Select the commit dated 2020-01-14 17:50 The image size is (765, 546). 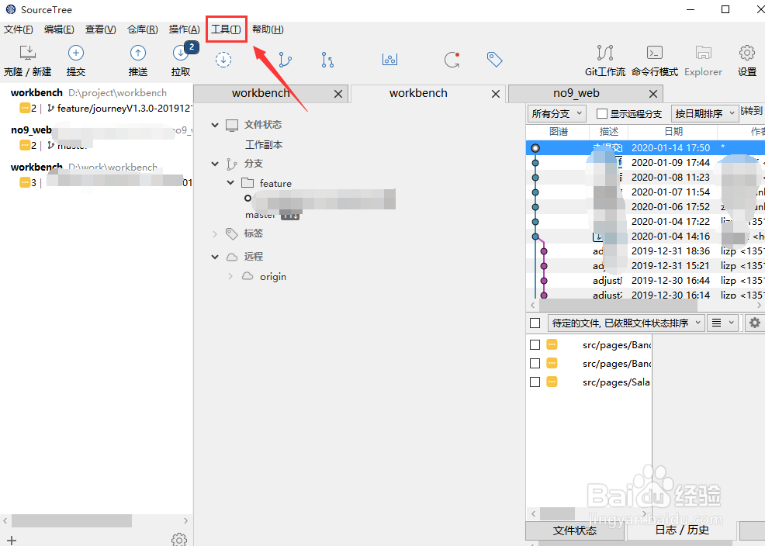click(646, 147)
